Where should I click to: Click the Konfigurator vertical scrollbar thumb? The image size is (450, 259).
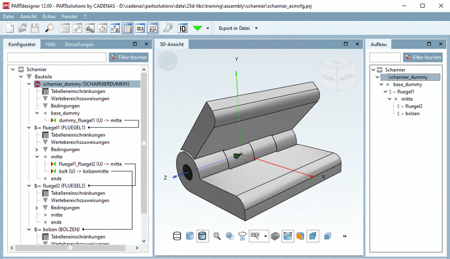click(144, 143)
